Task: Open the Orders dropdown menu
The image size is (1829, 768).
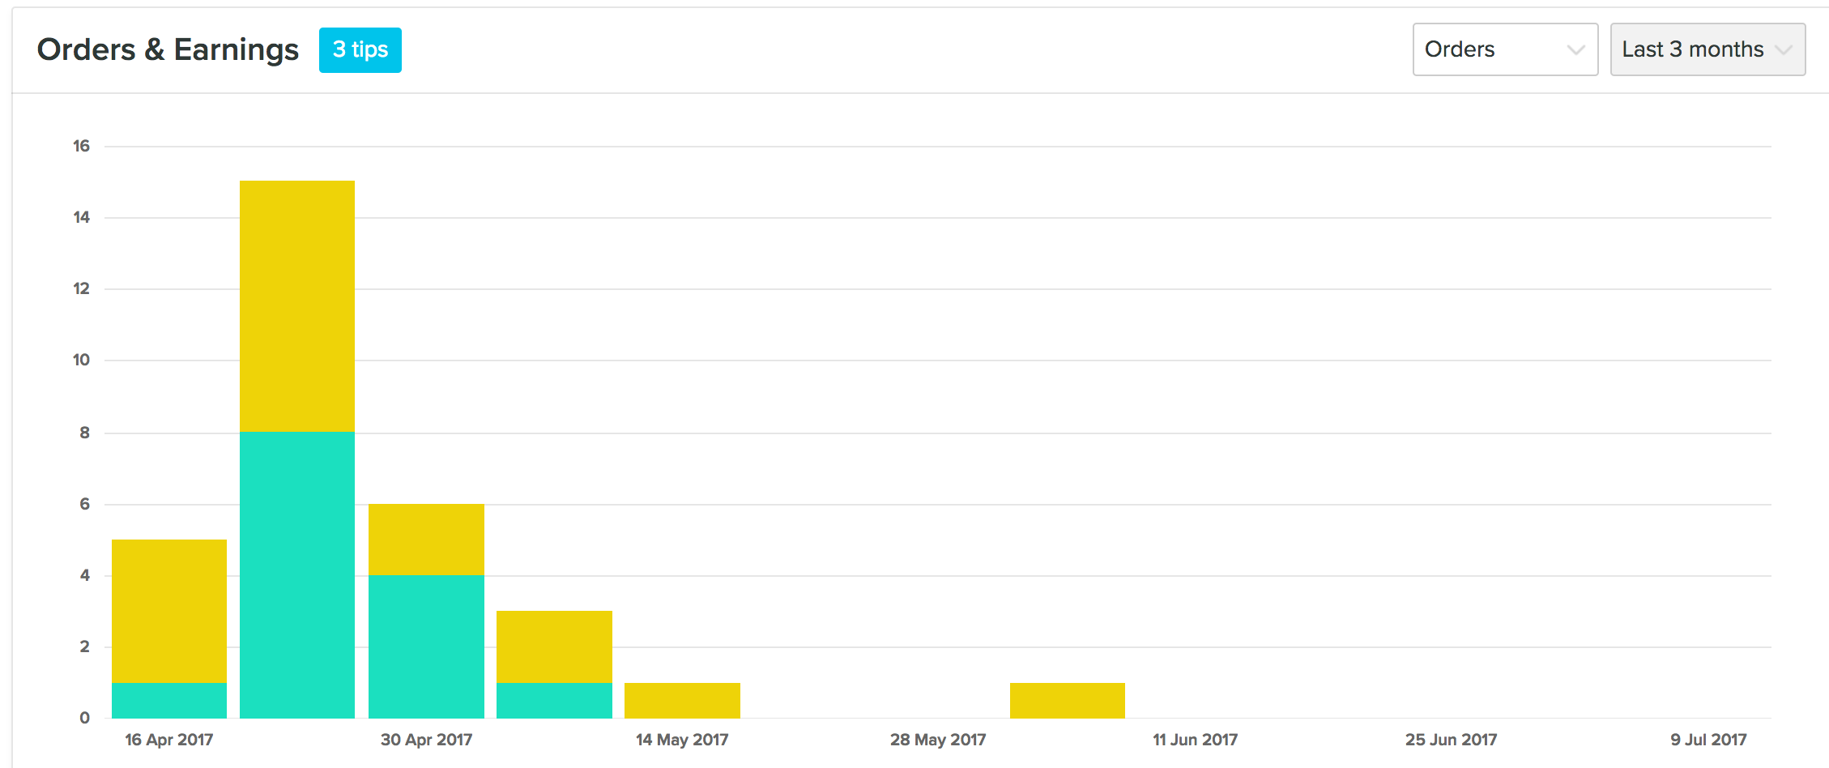Action: point(1504,49)
